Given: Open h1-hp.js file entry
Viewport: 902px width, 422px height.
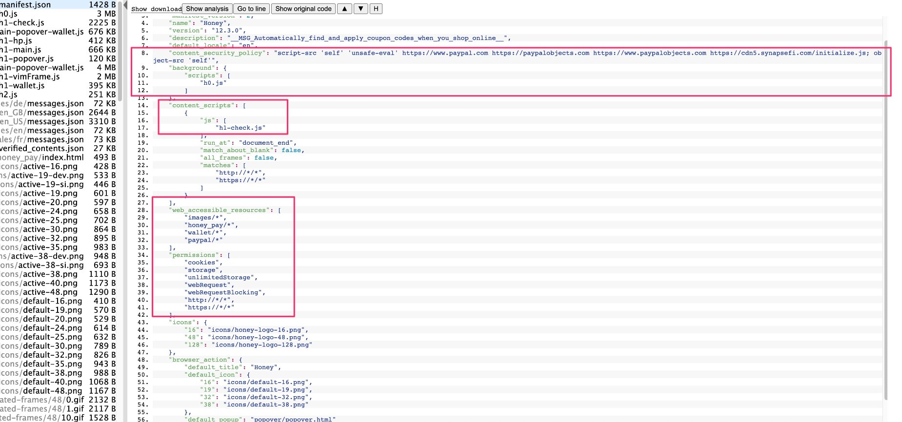Looking at the screenshot, I should pos(58,40).
